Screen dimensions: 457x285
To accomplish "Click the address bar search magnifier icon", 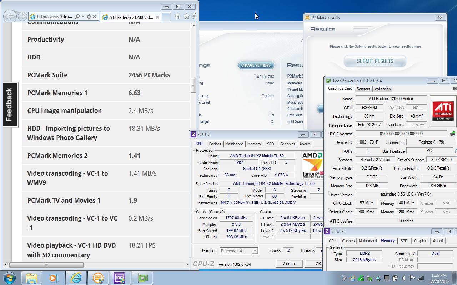I will pos(77,16).
